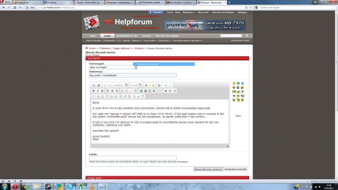Click the Voorbeeld van bericht button
The width and height of the screenshot is (338, 190).
[x=236, y=169]
